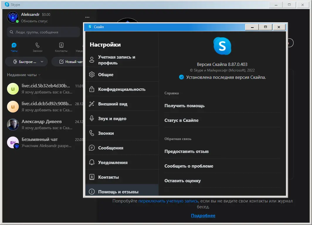The width and height of the screenshot is (312, 225).
Task: Click the General settings gear icon
Action: click(x=92, y=74)
